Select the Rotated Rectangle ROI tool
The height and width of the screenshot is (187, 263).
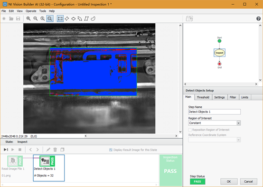(x=67, y=19)
